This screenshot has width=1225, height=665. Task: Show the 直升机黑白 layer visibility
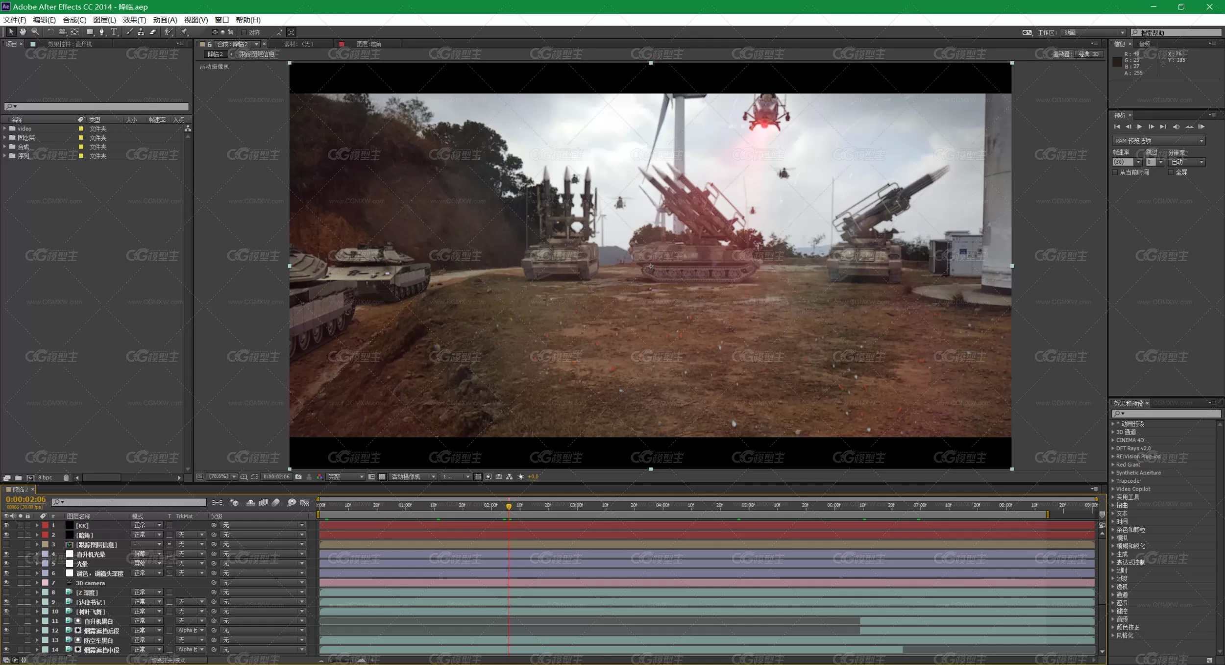coord(6,621)
